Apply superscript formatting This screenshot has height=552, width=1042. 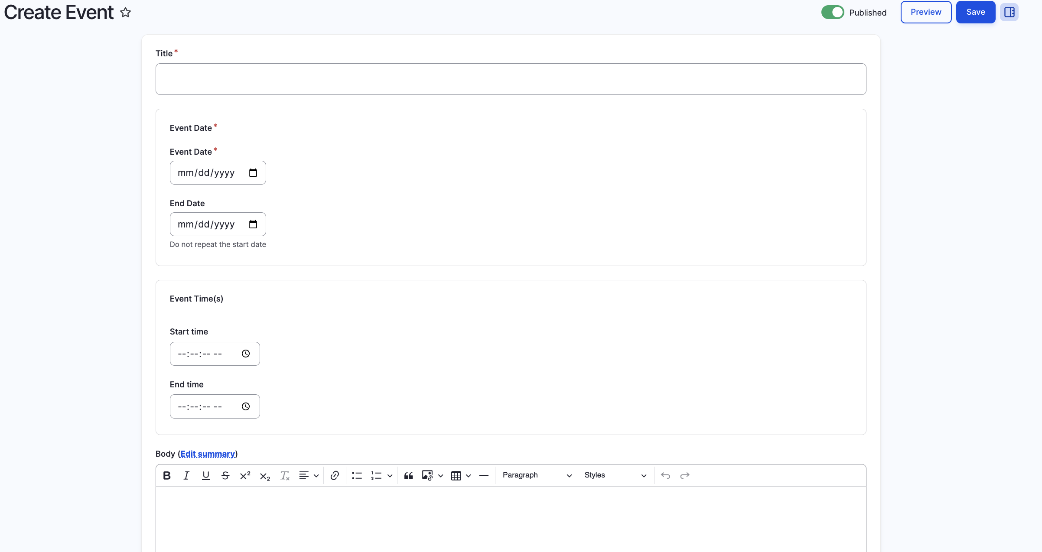point(245,475)
